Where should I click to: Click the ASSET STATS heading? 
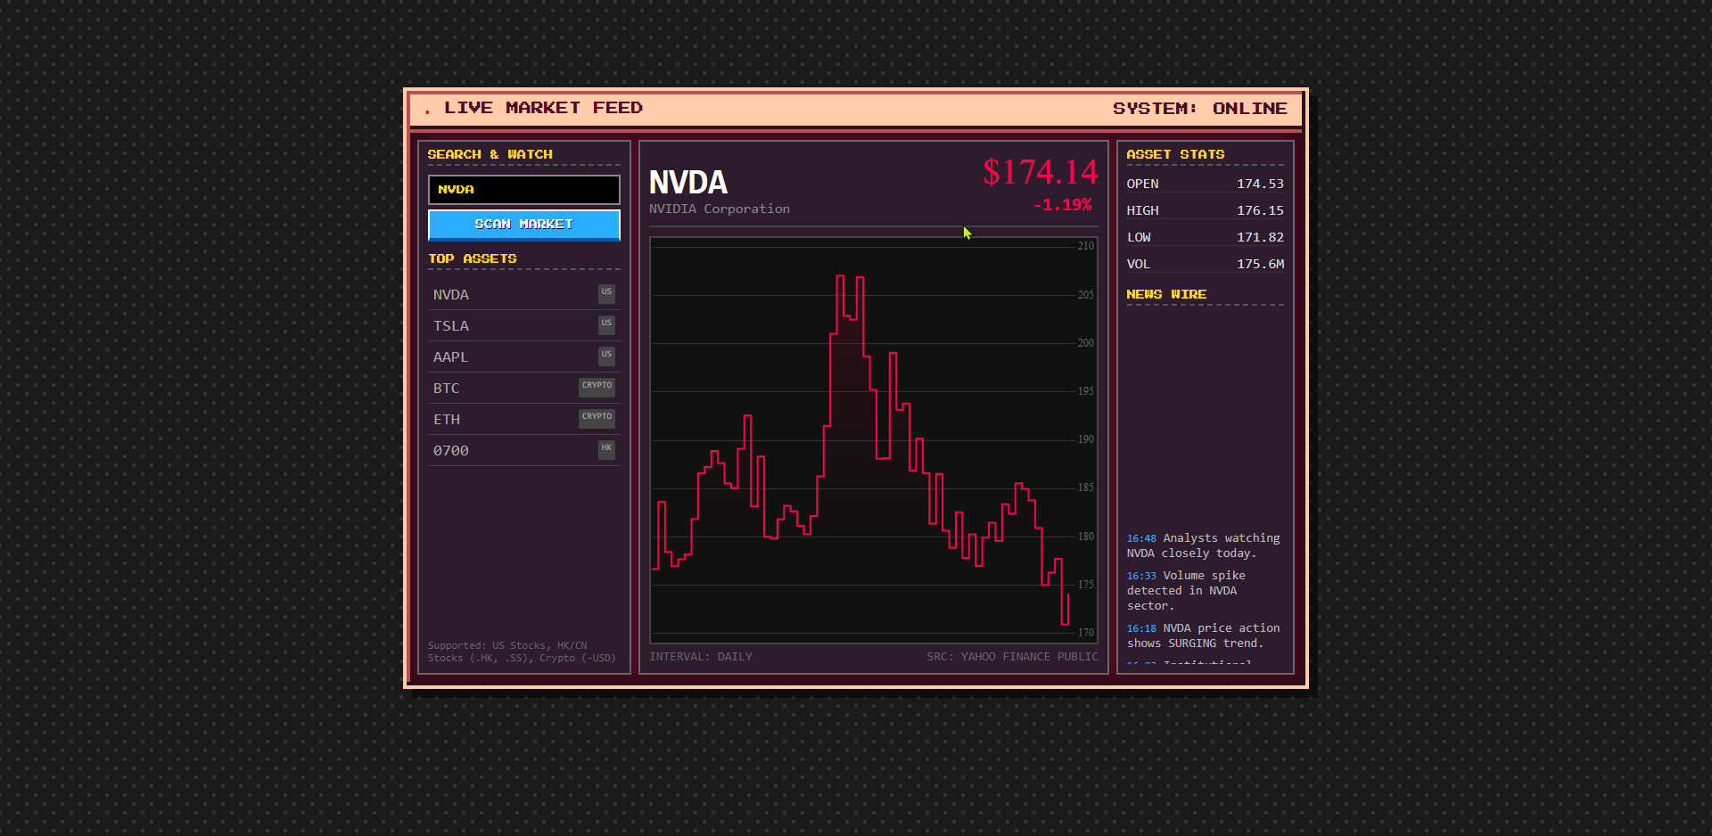1175,154
